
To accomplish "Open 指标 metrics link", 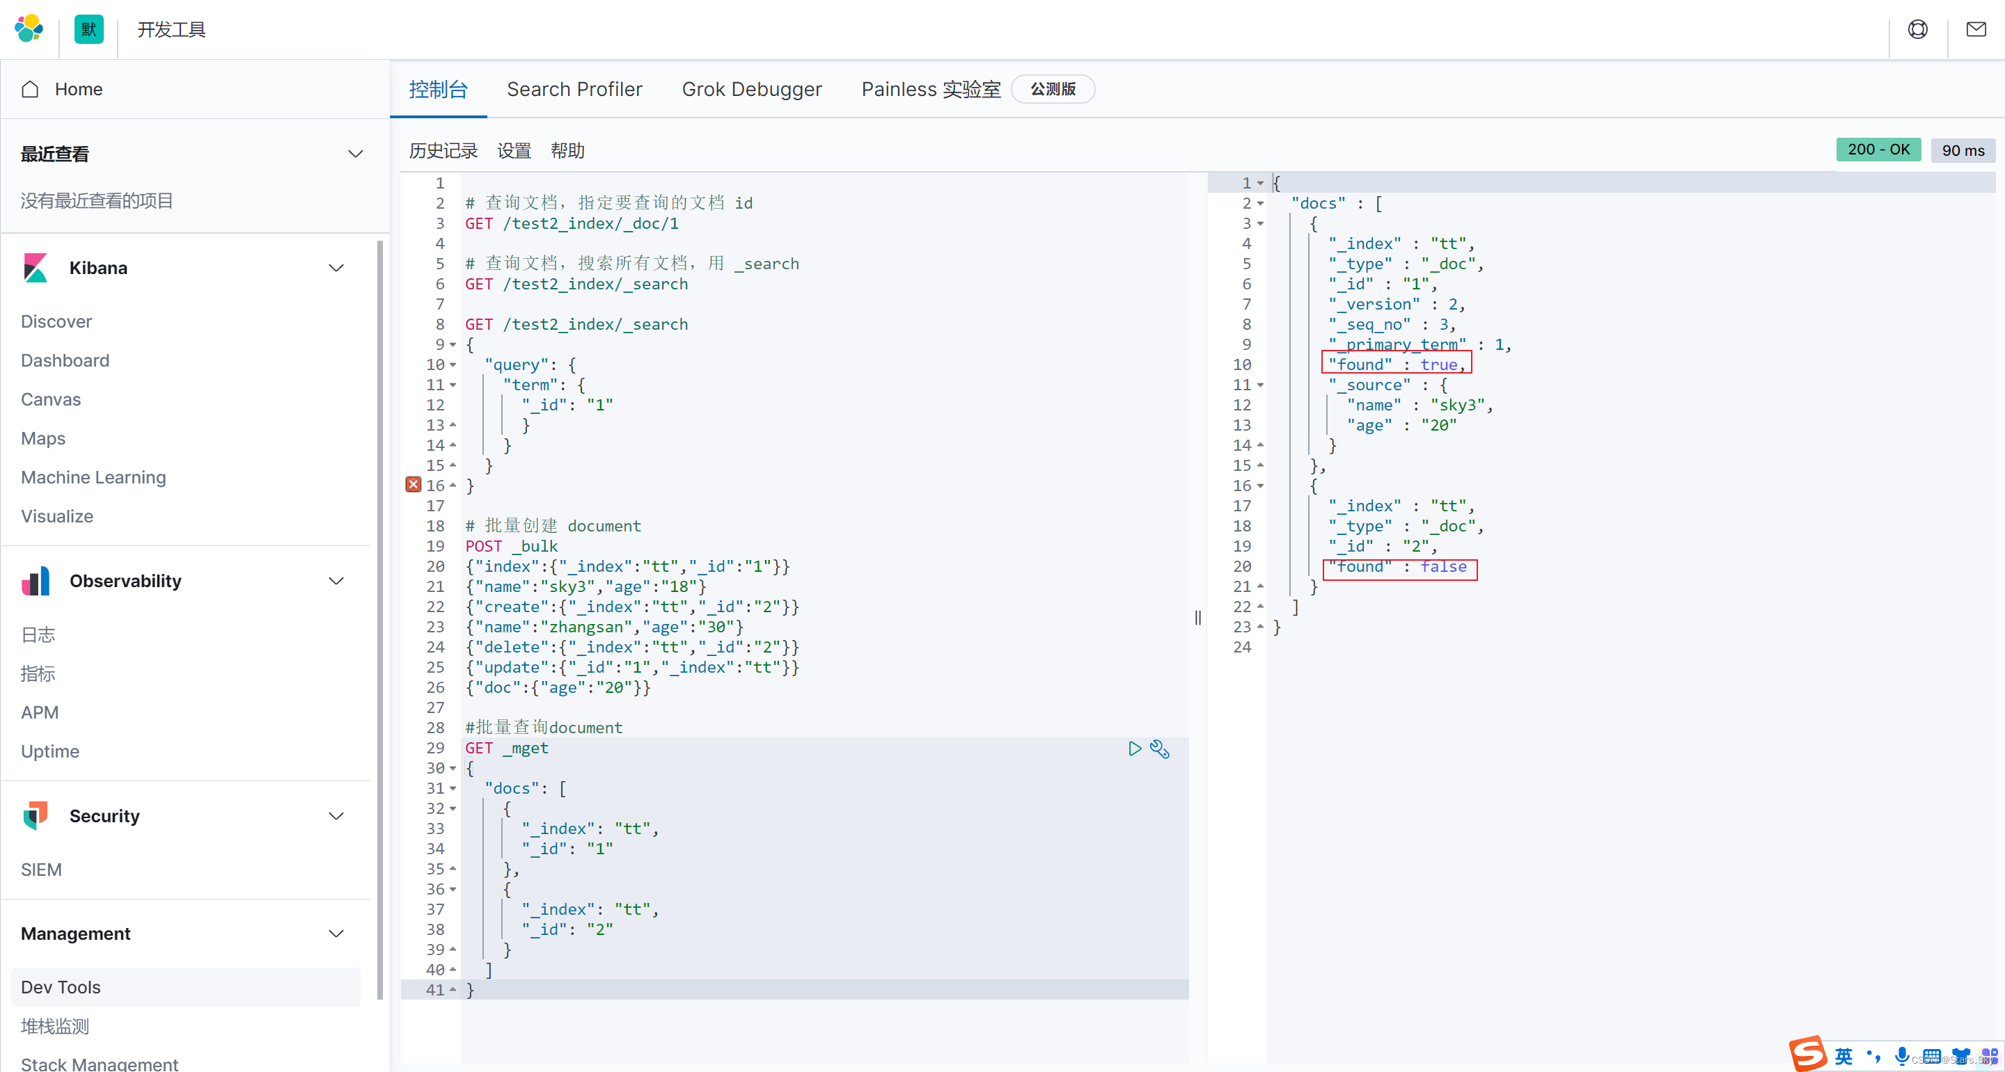I will [38, 673].
